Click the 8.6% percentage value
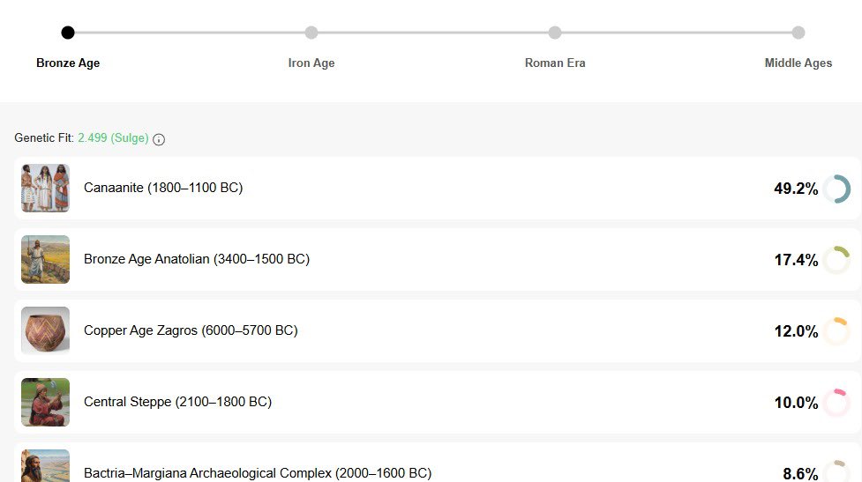Screen dimensions: 862x482 pos(800,474)
